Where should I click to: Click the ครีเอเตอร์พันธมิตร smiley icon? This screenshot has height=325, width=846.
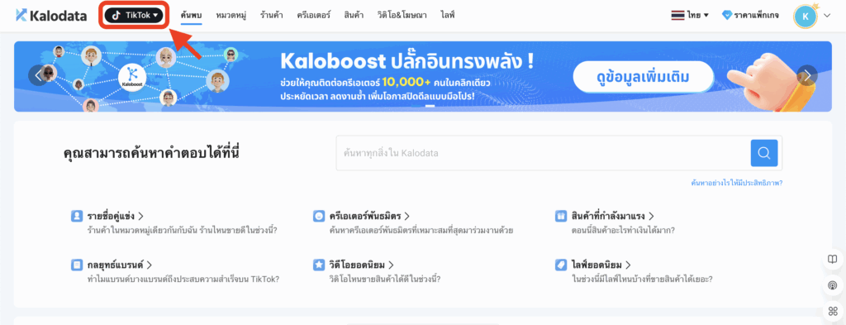point(319,217)
